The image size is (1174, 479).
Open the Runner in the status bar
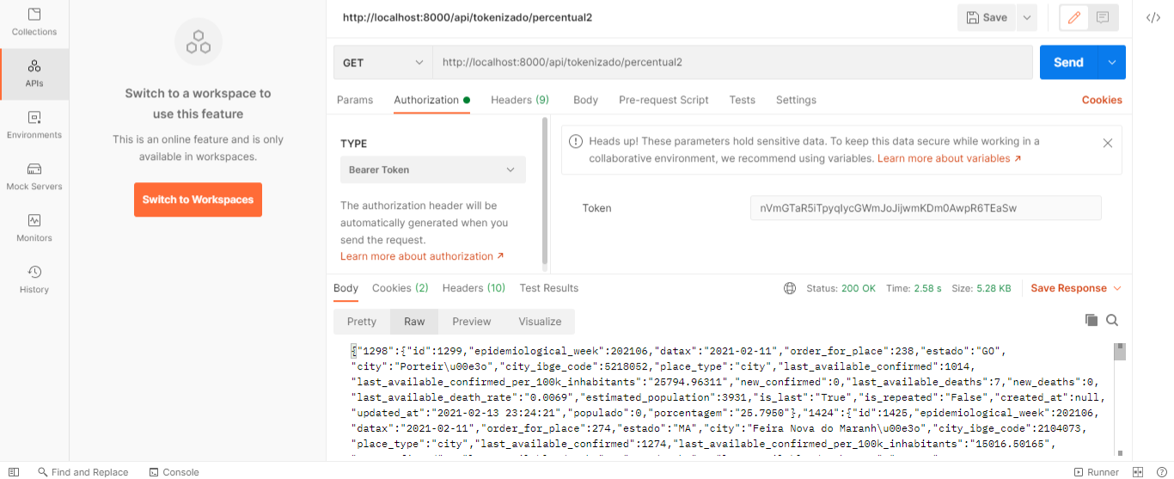pos(1097,472)
